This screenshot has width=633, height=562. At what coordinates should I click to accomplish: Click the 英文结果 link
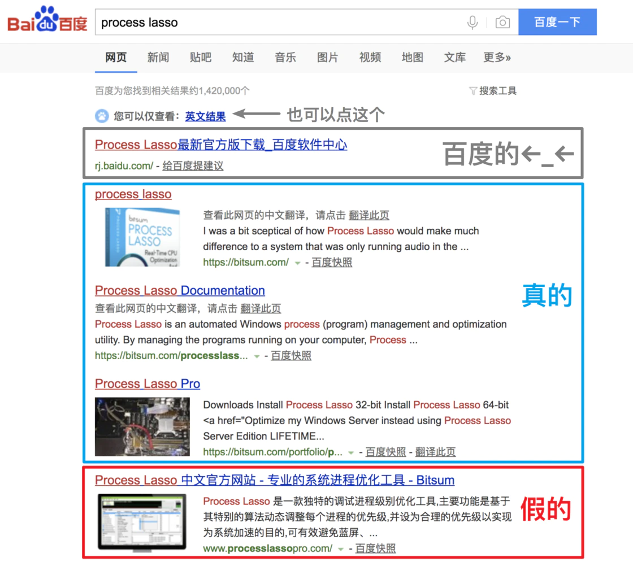tap(205, 116)
